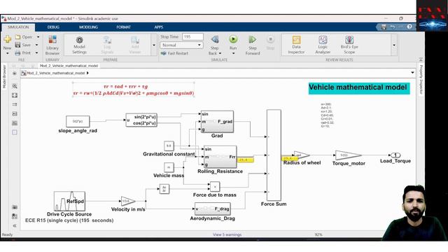Click the hide/show explorer bar icon
448x252 pixels.
pyautogui.click(x=14, y=73)
